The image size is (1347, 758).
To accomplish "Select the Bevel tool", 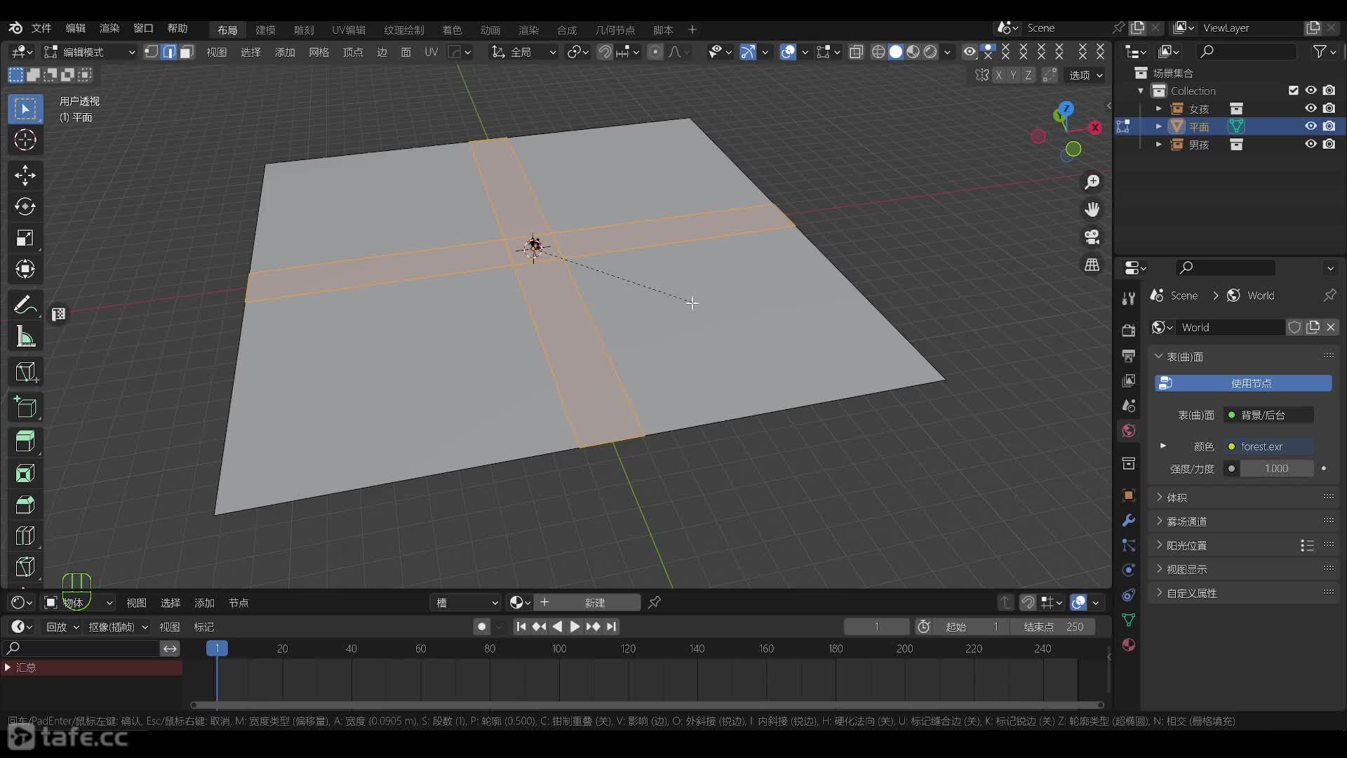I will [x=25, y=505].
